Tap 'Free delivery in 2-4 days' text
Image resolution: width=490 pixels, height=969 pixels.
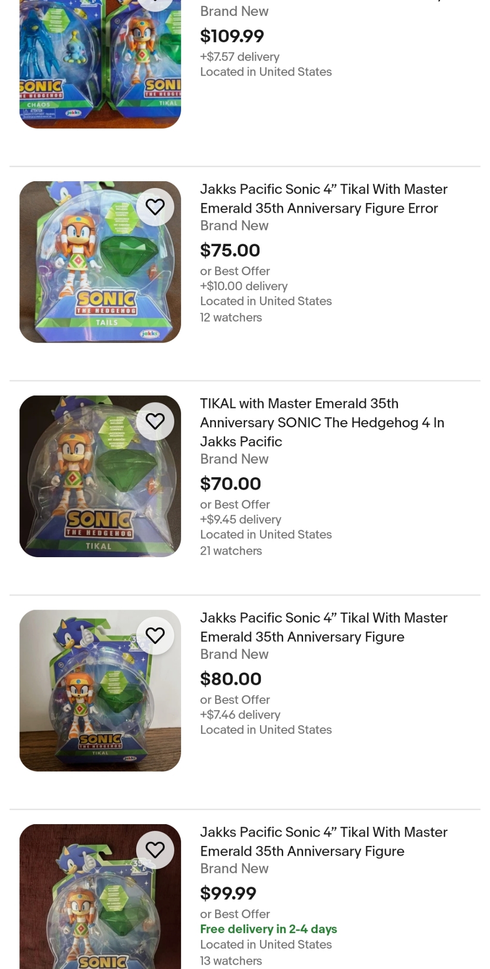click(x=268, y=929)
